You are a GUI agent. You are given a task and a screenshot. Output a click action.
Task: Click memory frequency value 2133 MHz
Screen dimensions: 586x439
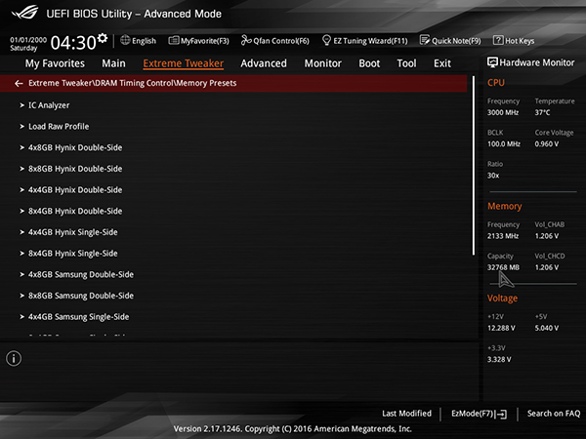pyautogui.click(x=503, y=236)
